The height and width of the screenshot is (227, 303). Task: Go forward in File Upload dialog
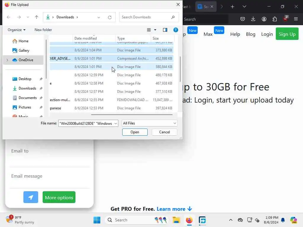19,17
